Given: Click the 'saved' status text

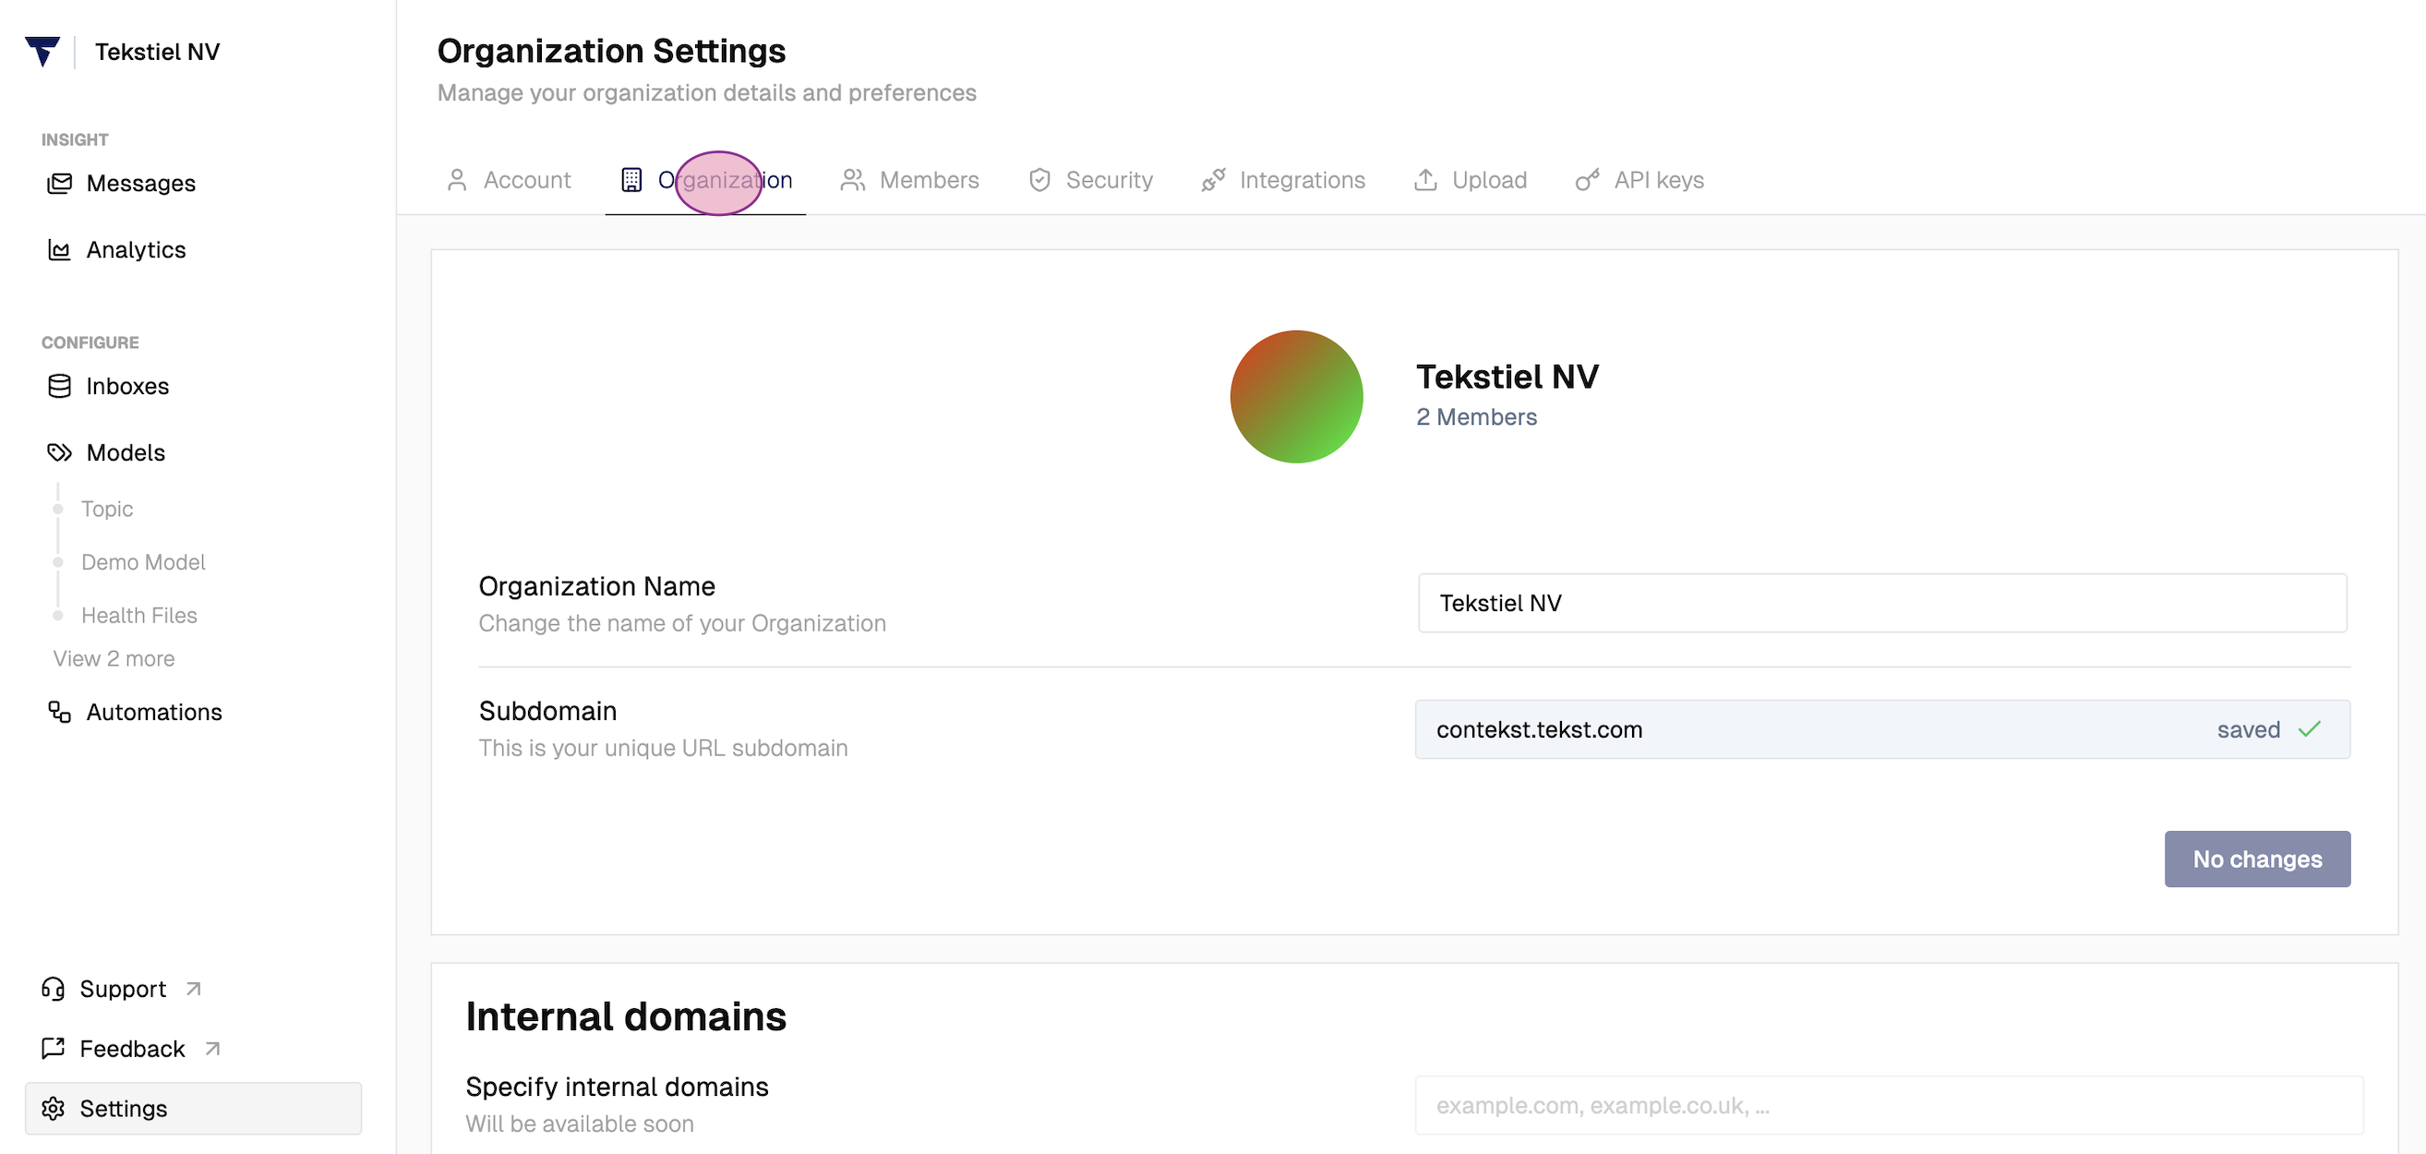Looking at the screenshot, I should (2248, 729).
